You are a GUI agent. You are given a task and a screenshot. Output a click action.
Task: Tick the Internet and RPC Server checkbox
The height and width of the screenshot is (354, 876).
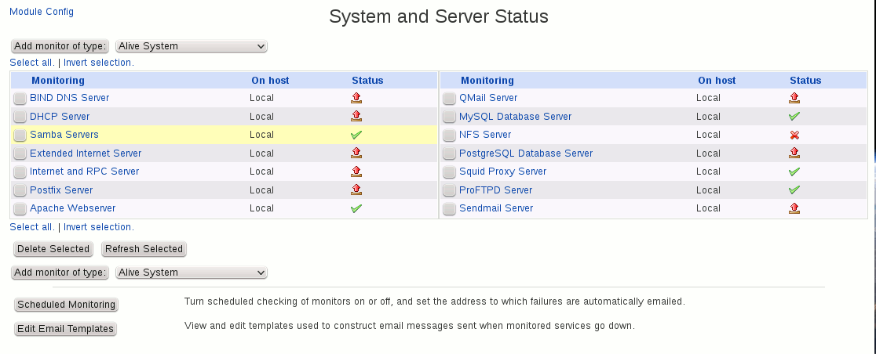pyautogui.click(x=20, y=172)
